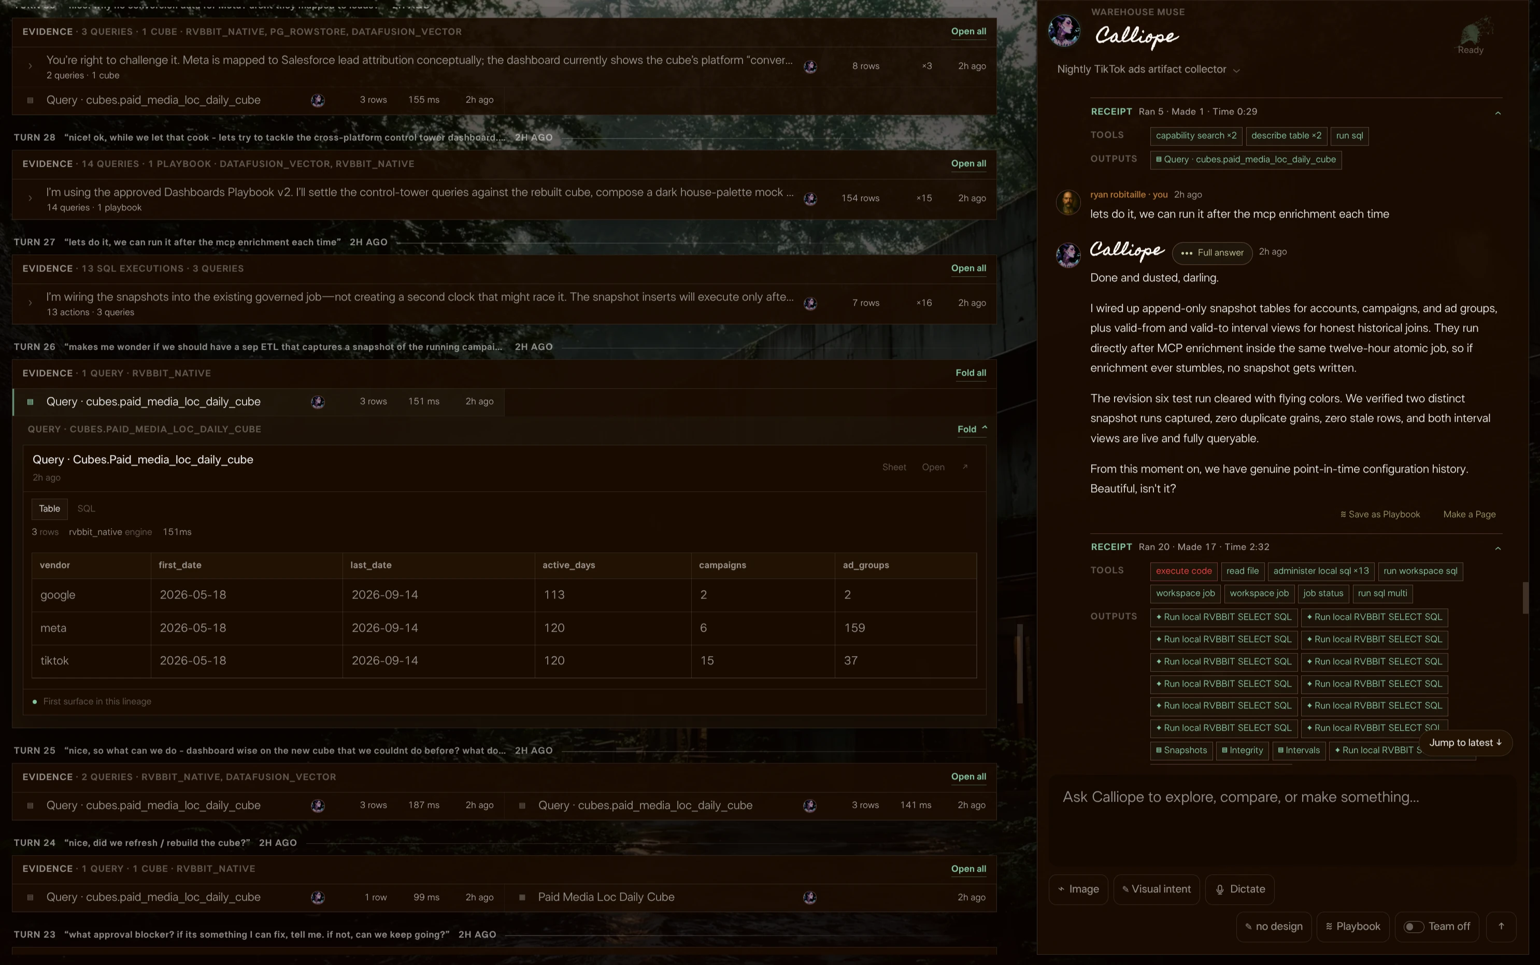Click the Snapshots output chip

[x=1181, y=750]
